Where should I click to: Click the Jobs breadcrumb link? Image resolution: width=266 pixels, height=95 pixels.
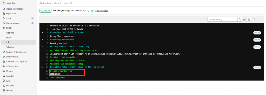(66, 3)
